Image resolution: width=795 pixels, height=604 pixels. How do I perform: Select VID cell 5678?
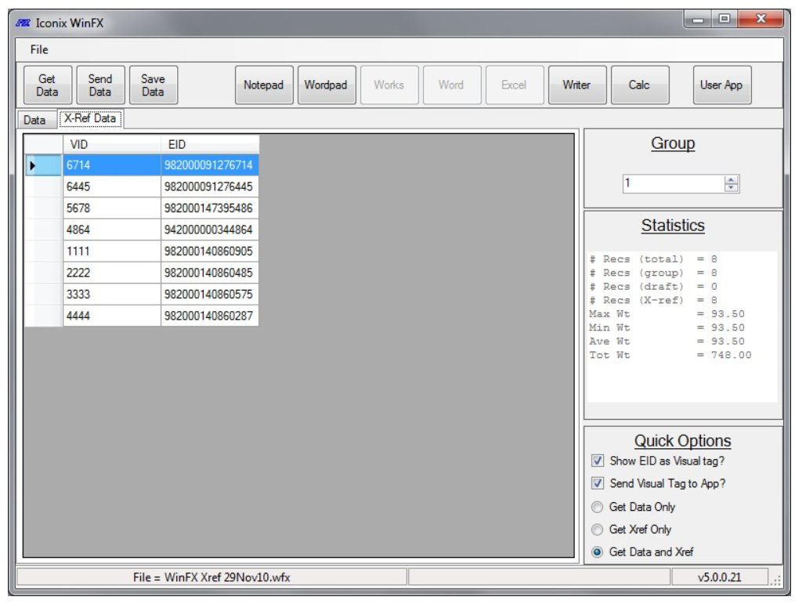coord(112,208)
